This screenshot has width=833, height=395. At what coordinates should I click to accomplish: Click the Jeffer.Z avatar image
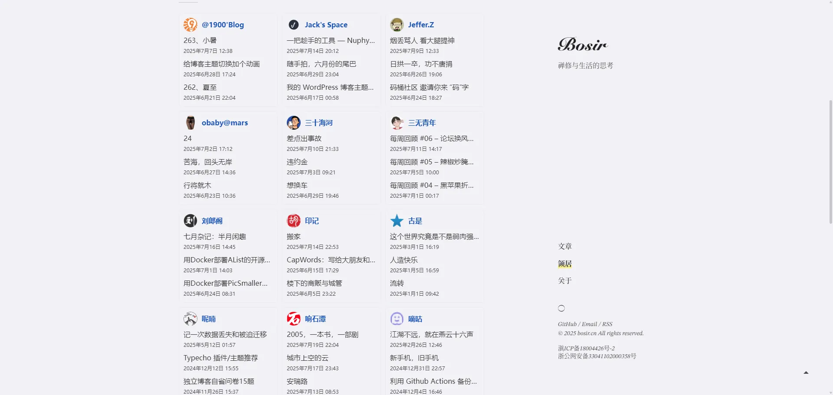[397, 25]
